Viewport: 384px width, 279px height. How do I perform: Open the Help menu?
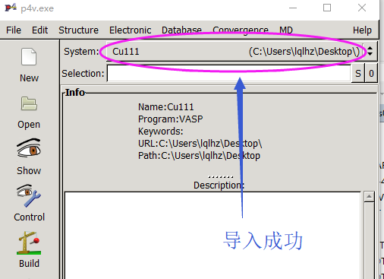(362, 30)
